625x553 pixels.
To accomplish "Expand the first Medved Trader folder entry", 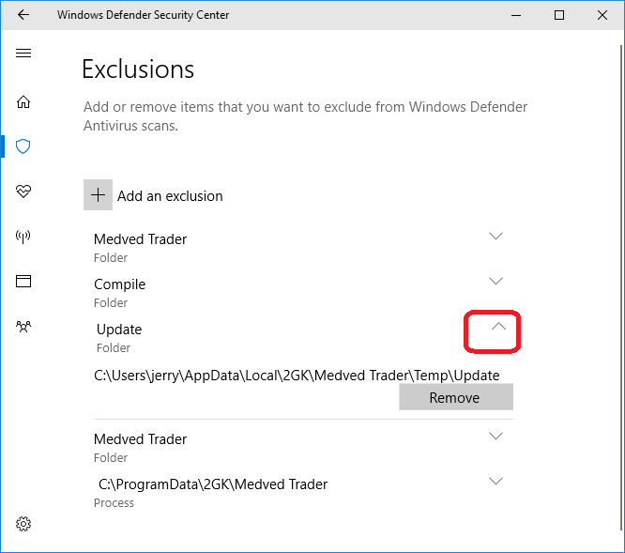I will (495, 236).
